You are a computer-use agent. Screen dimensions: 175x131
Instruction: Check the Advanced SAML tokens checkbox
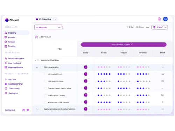pyautogui.click(x=45, y=103)
